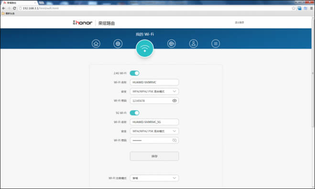Click the 2.4G Wi-Fi name field HUAWEI-SMXRMC
This screenshot has width=315, height=189.
[x=154, y=82]
